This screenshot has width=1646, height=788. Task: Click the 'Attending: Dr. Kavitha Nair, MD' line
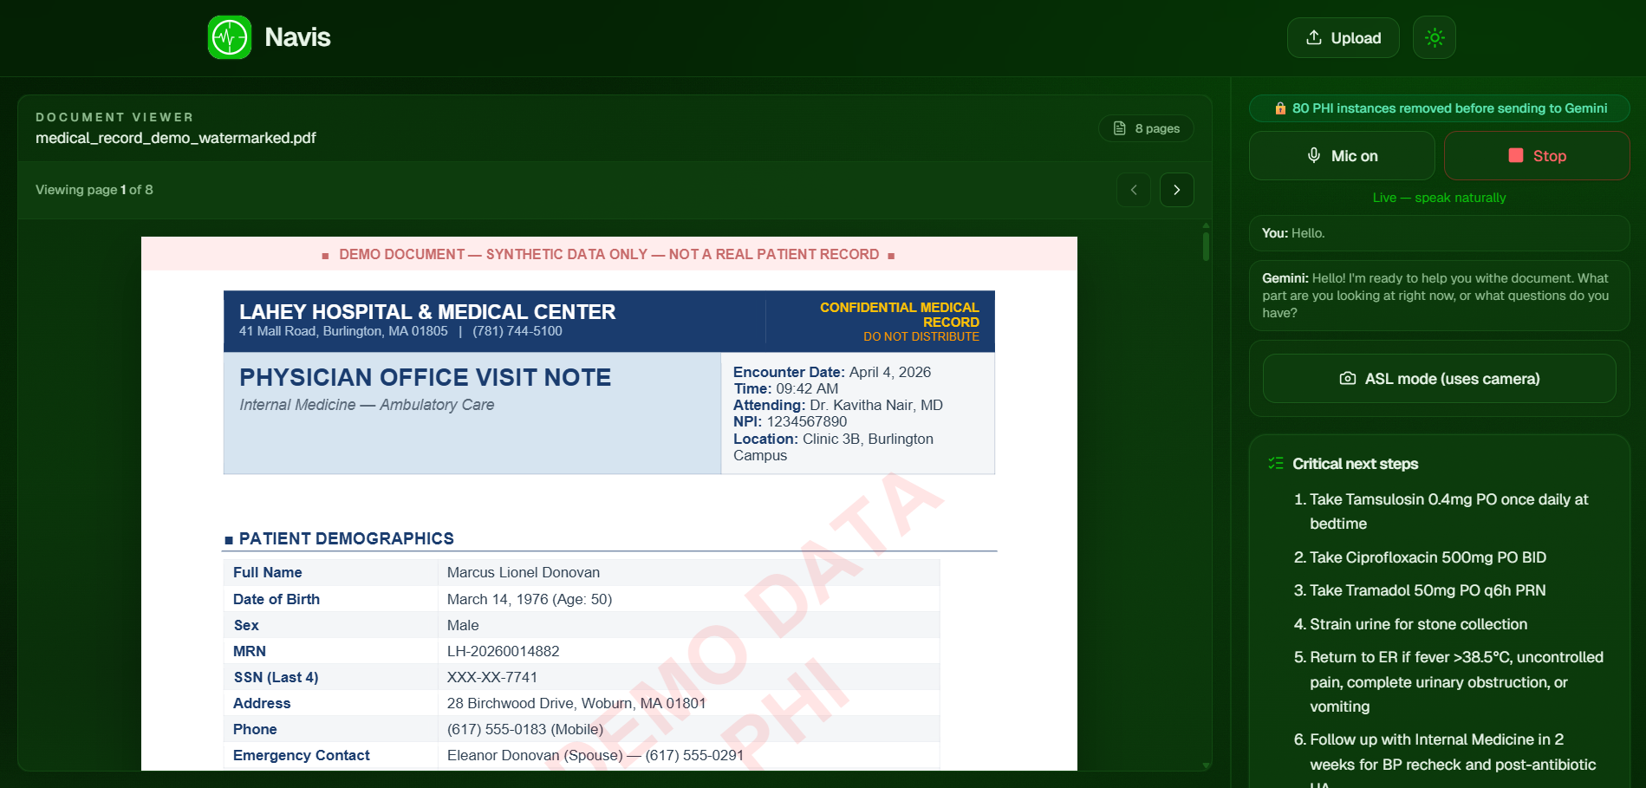coord(838,405)
